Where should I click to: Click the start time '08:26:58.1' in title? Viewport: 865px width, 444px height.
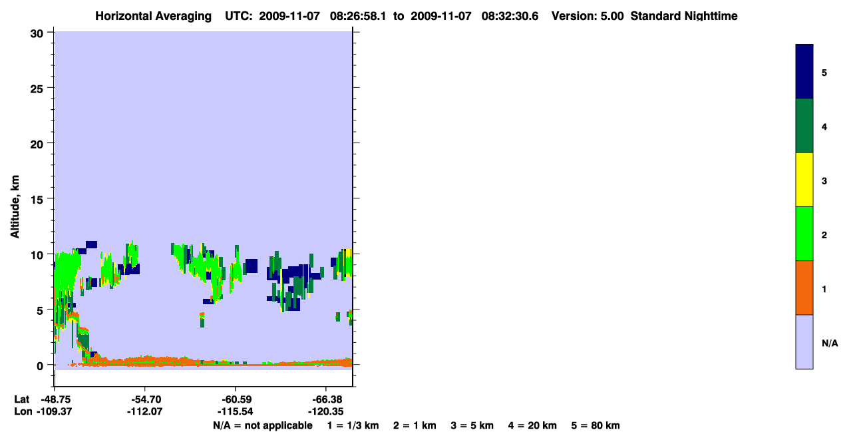[358, 16]
